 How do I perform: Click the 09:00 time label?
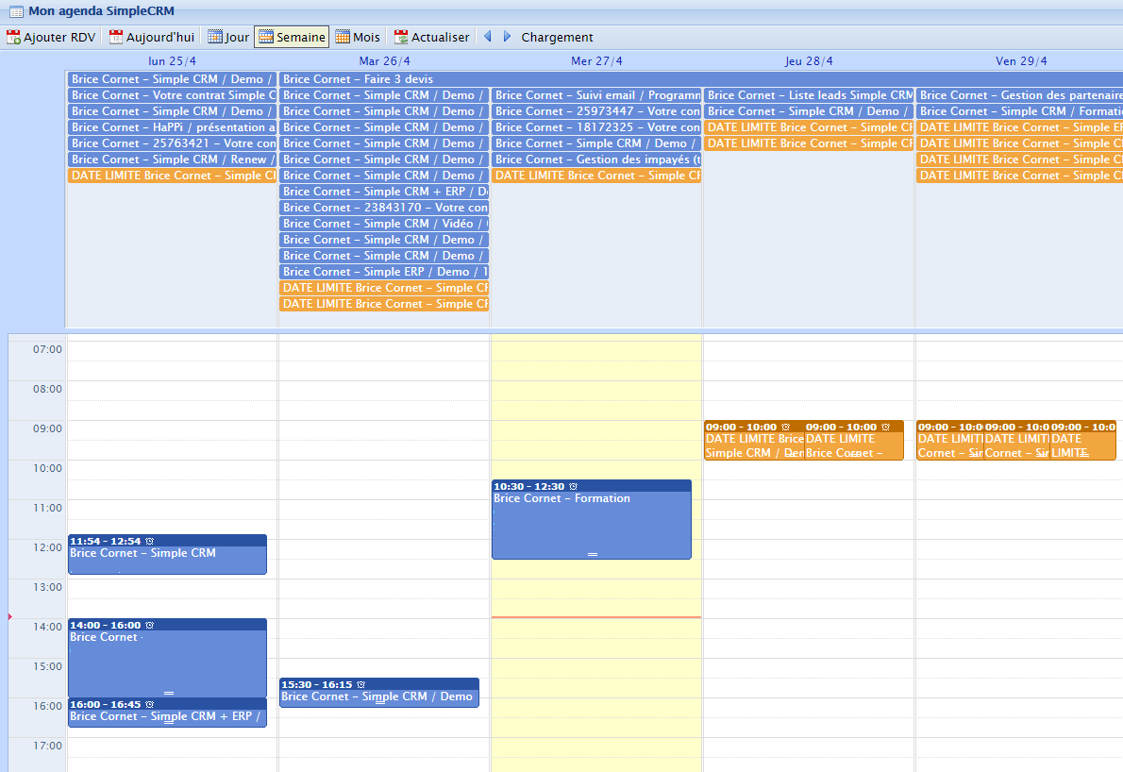(47, 429)
